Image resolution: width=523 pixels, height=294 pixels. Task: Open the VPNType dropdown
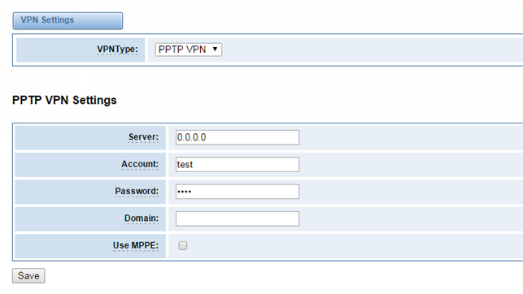[188, 50]
